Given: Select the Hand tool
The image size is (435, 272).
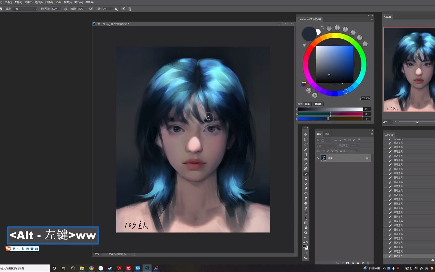Looking at the screenshot, I should click(x=306, y=228).
